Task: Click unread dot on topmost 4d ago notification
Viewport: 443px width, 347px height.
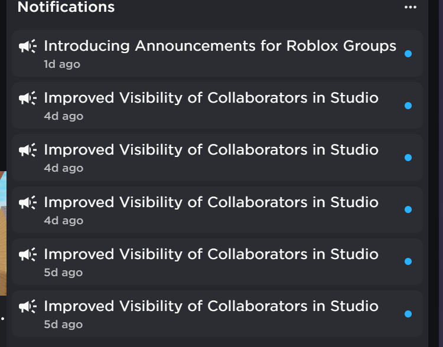Action: click(408, 106)
